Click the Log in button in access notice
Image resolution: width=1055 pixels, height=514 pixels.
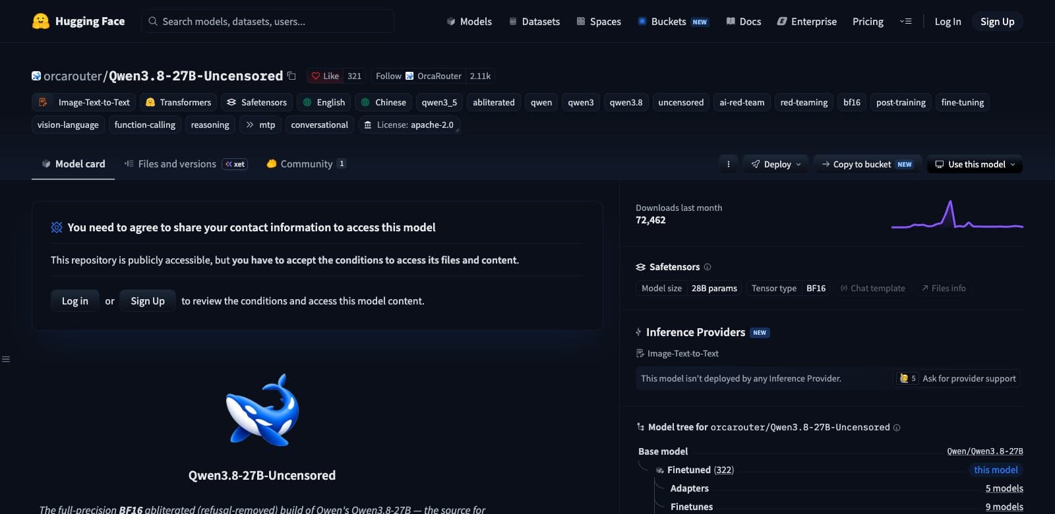[x=75, y=300]
